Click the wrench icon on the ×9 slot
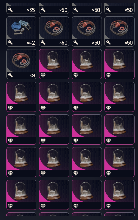The width and height of the screenshot is (138, 220). pos(10,75)
